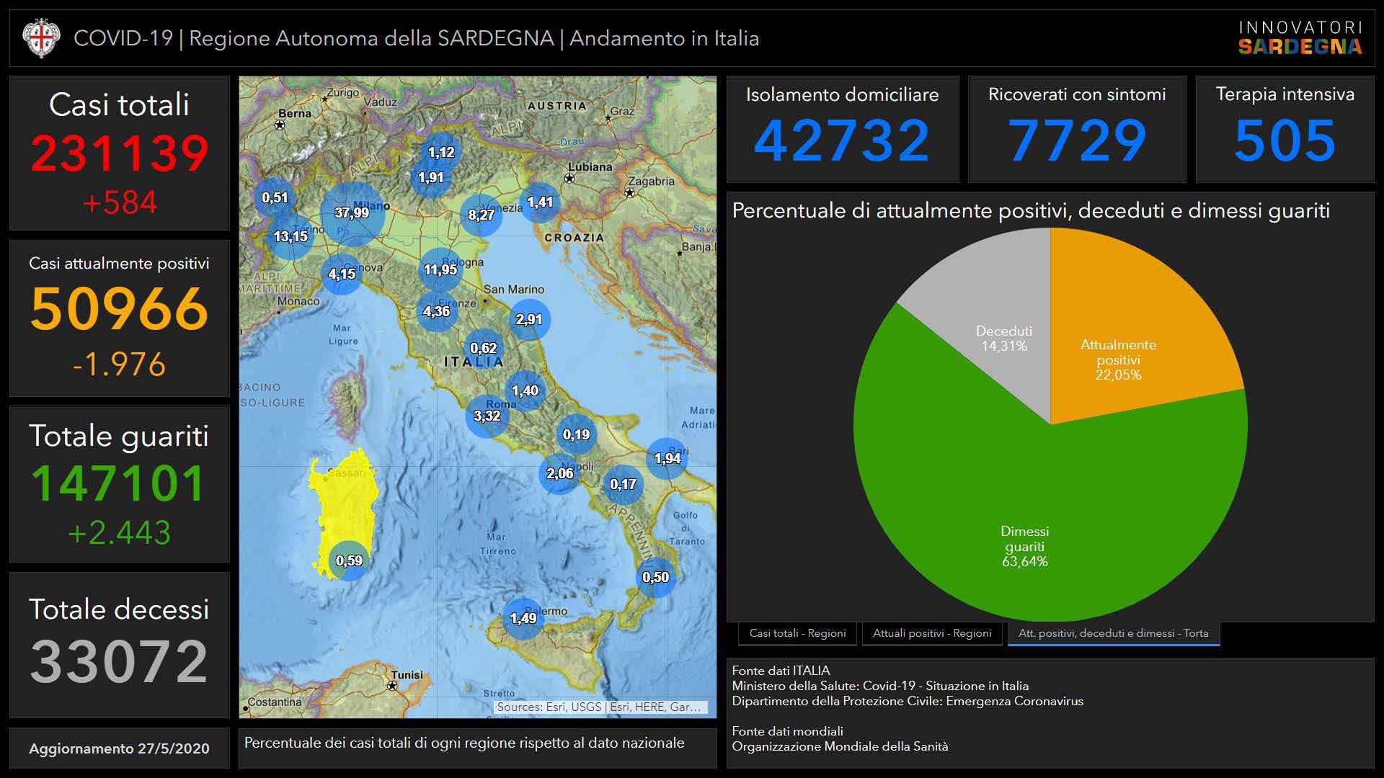Click the Innovatori Sardegna logo
The image size is (1384, 778).
click(x=1300, y=37)
